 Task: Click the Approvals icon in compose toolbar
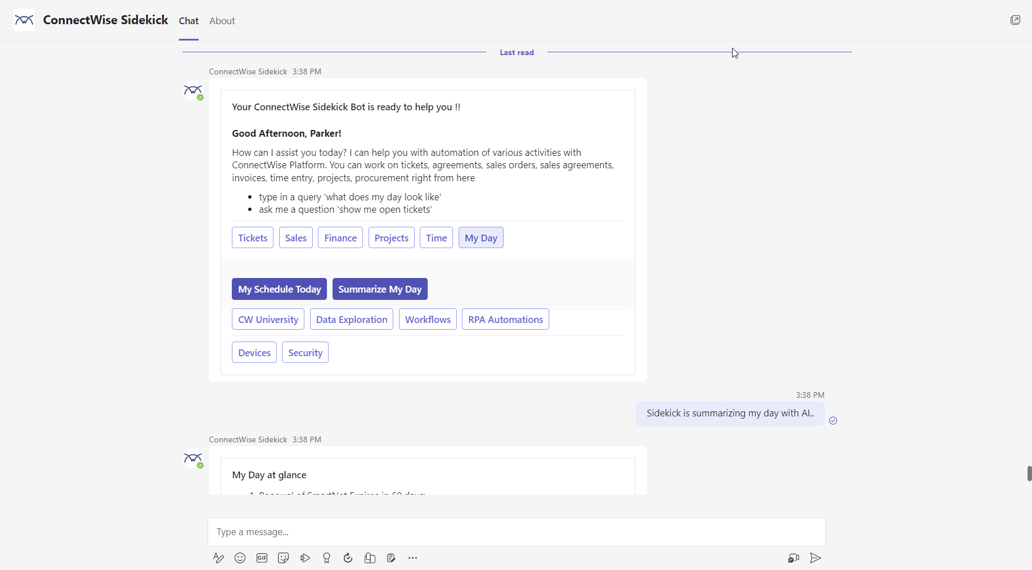point(348,558)
